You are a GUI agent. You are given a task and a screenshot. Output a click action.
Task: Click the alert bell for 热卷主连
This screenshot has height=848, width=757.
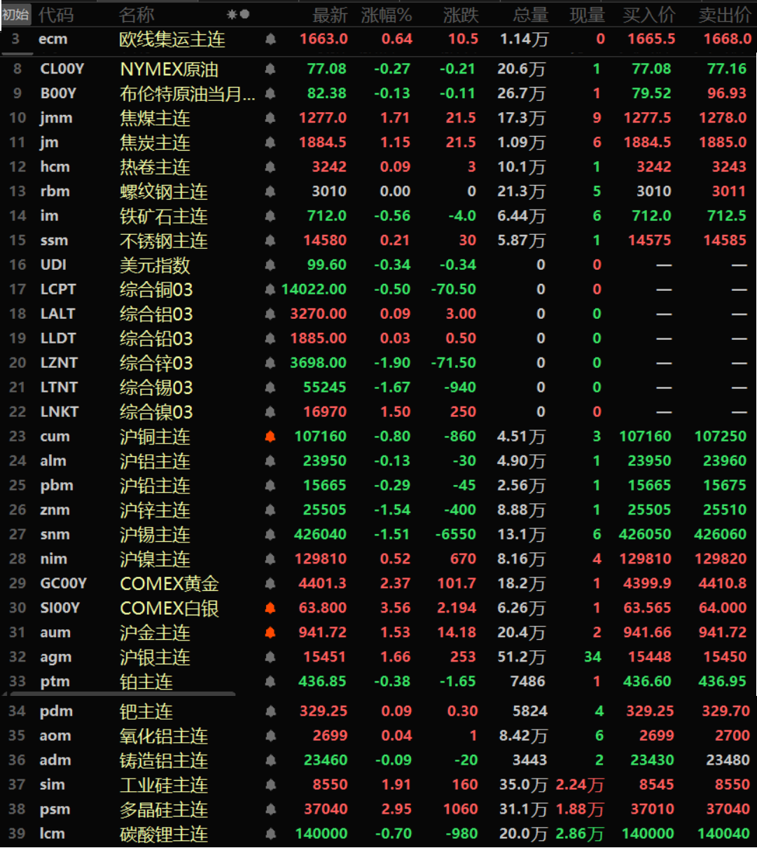coord(270,167)
